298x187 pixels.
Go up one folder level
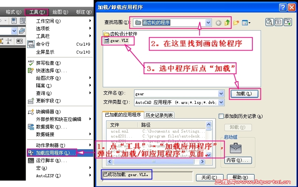tap(227, 23)
